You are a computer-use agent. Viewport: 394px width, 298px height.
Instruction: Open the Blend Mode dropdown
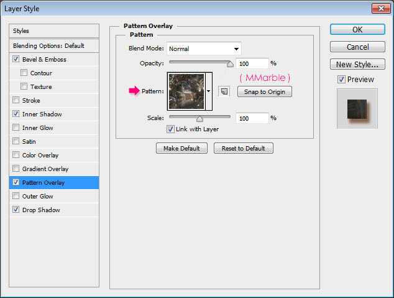(x=203, y=49)
